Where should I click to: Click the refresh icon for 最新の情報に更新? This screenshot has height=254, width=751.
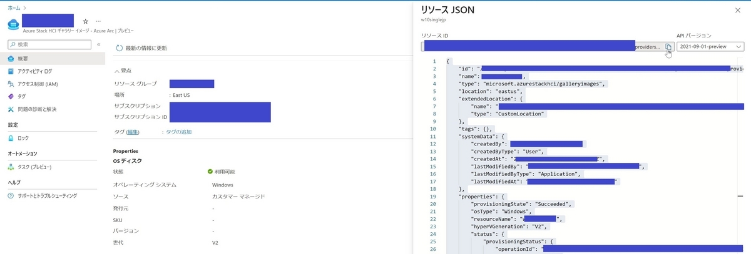tap(119, 48)
